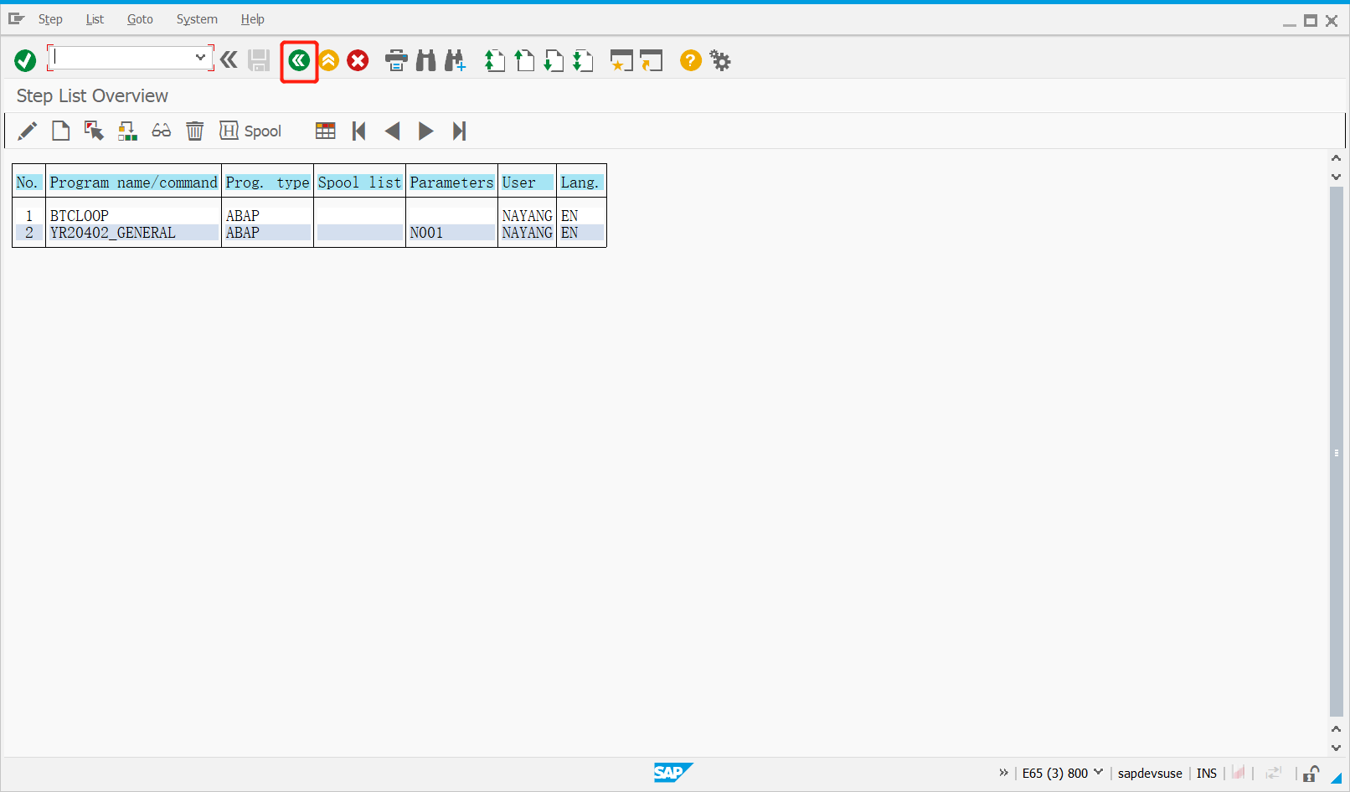The width and height of the screenshot is (1350, 792).
Task: Confirm with the green checkmark button
Action: (24, 59)
